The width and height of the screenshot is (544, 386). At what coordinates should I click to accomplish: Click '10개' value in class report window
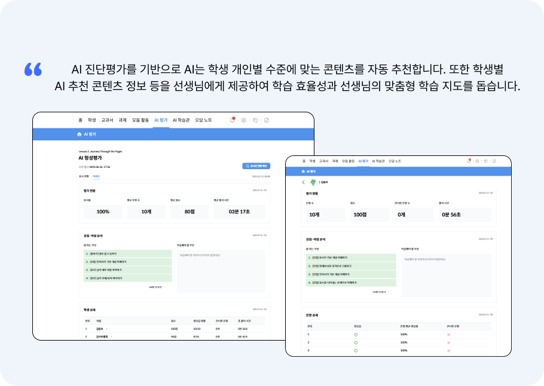coord(146,212)
